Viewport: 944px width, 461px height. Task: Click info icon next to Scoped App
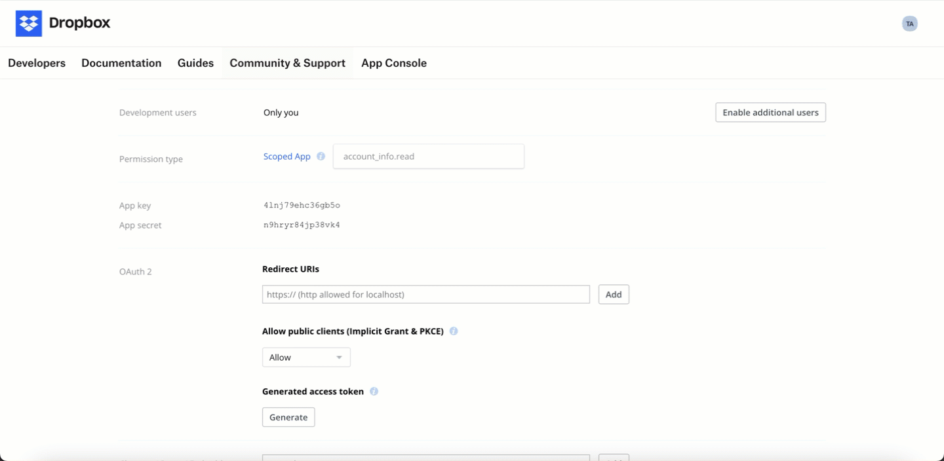321,157
